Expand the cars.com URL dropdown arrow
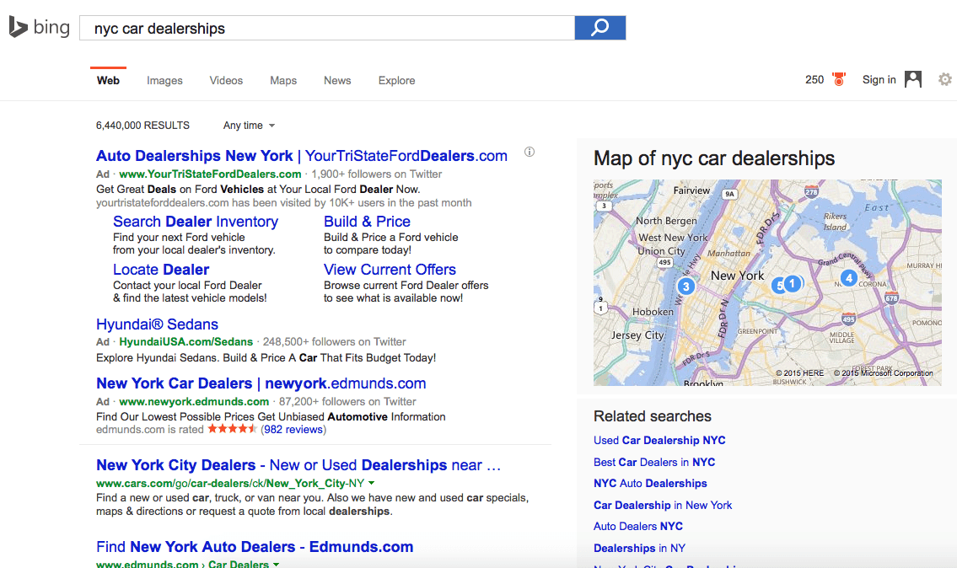957x568 pixels. [x=371, y=483]
